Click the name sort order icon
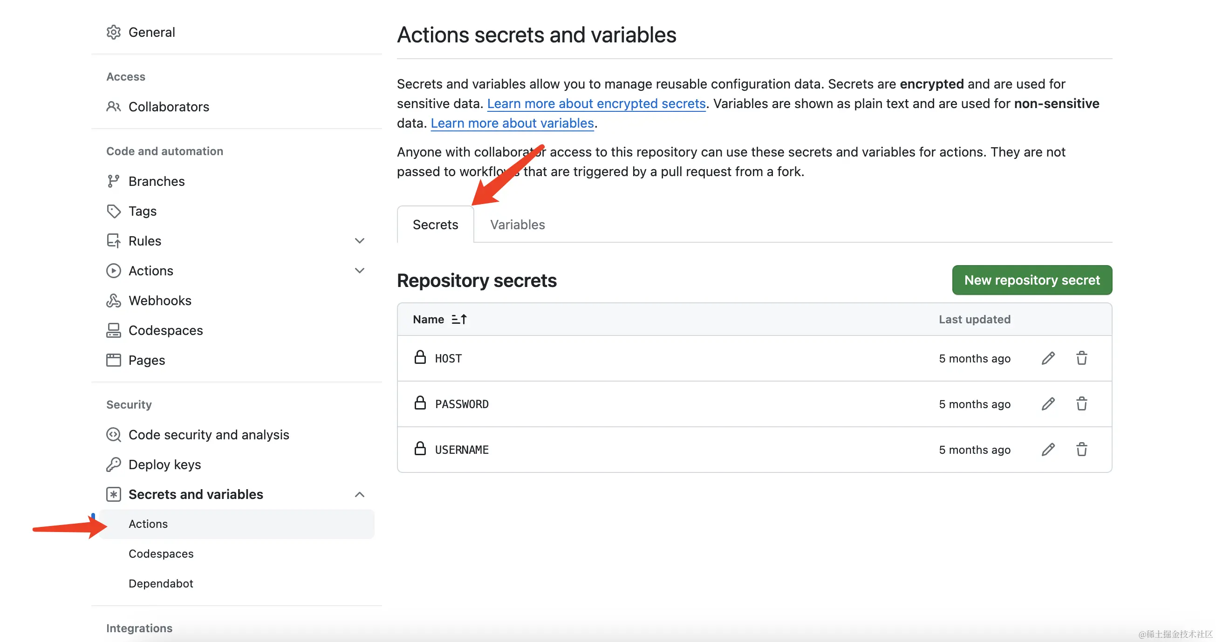1216x642 pixels. click(459, 320)
